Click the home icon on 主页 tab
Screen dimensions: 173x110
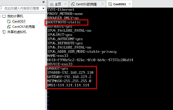pyautogui.click(x=52, y=4)
